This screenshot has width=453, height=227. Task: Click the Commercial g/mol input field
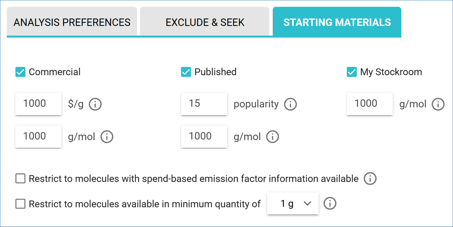point(38,137)
